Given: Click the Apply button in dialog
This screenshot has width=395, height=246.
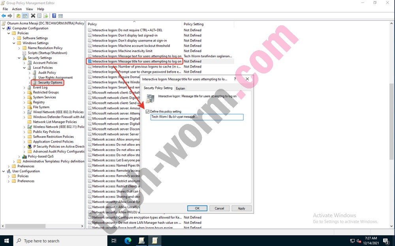Looking at the screenshot, I should (241, 208).
